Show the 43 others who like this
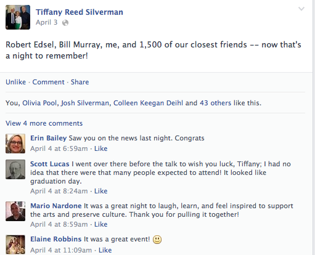This screenshot has height=255, width=315. (x=215, y=103)
